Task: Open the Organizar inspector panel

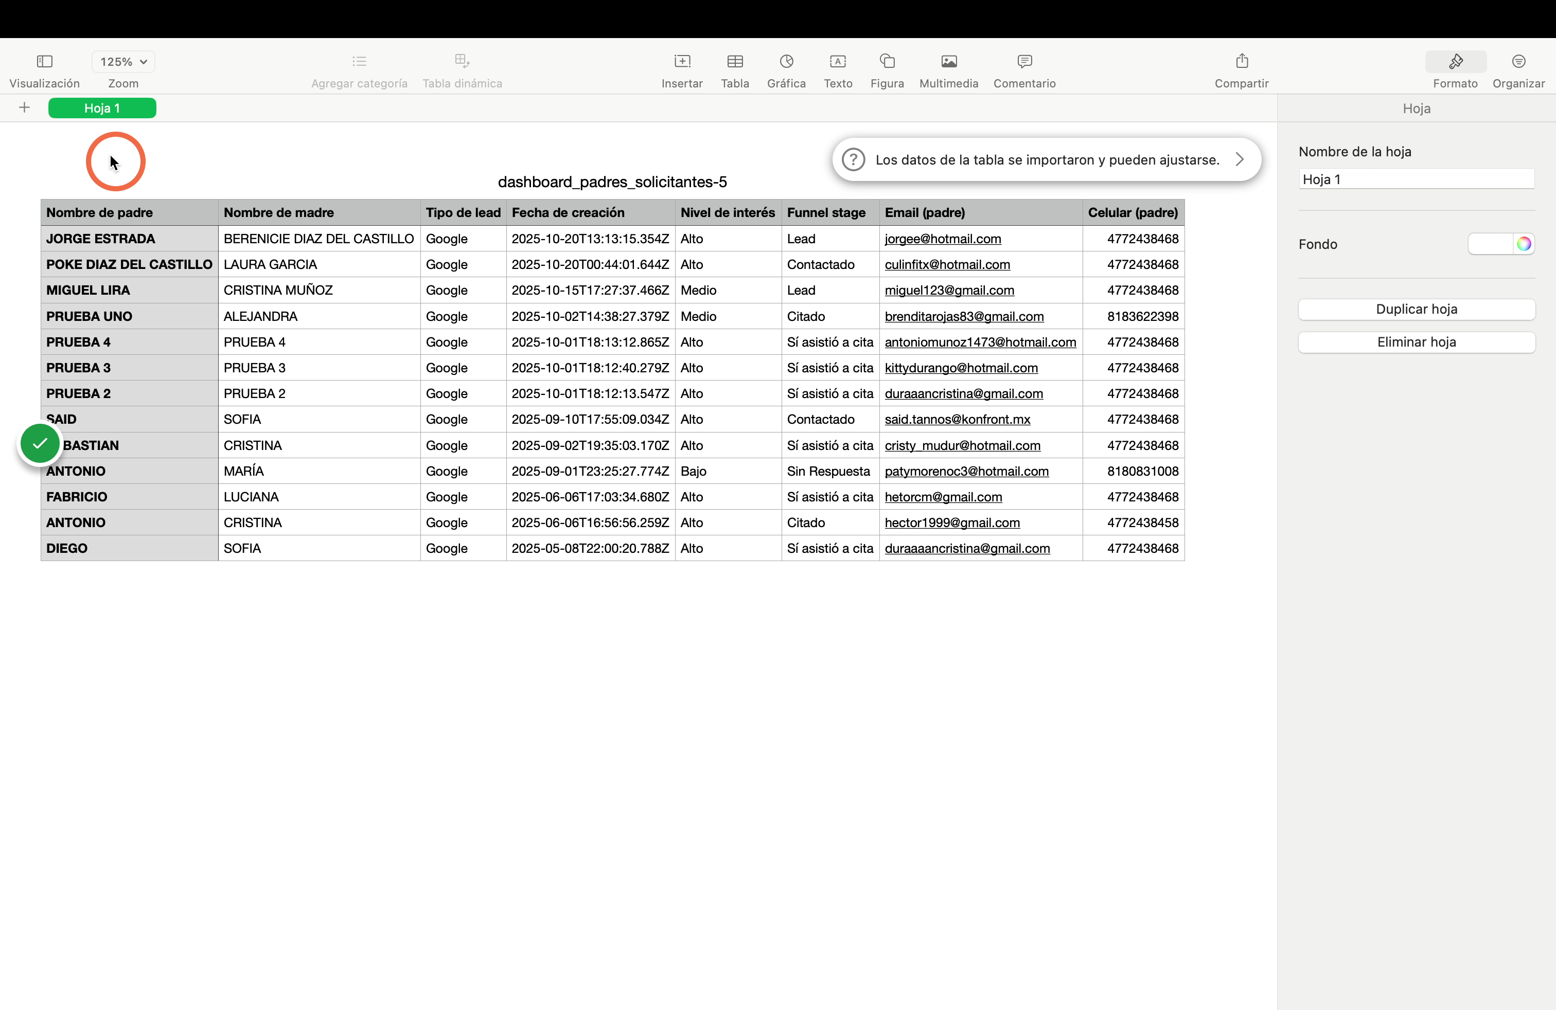Action: tap(1518, 61)
